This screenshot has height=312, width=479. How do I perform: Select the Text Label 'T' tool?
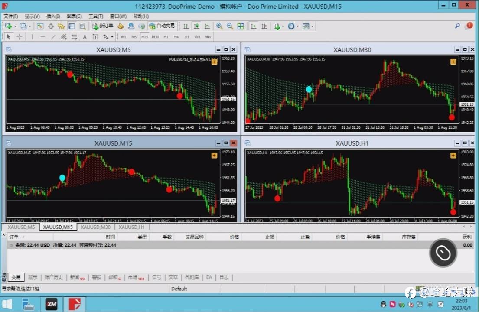(95, 37)
